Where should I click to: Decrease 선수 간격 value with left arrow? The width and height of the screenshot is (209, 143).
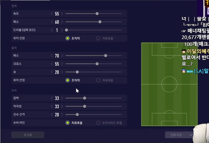(52, 115)
